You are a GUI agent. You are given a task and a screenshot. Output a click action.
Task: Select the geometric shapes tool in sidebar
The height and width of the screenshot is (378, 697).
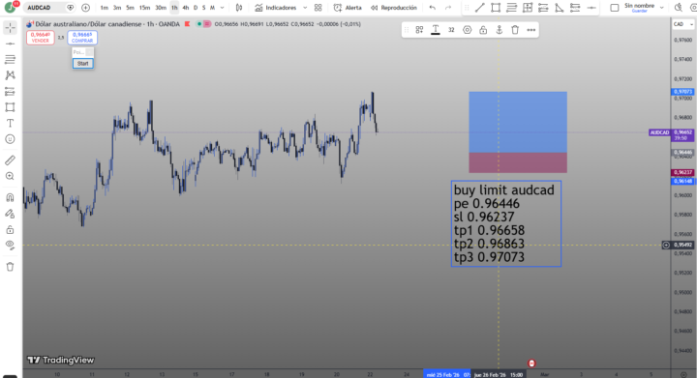click(x=10, y=107)
